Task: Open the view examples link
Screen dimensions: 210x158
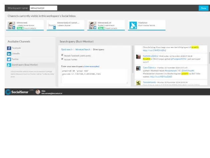Action: tap(92, 66)
